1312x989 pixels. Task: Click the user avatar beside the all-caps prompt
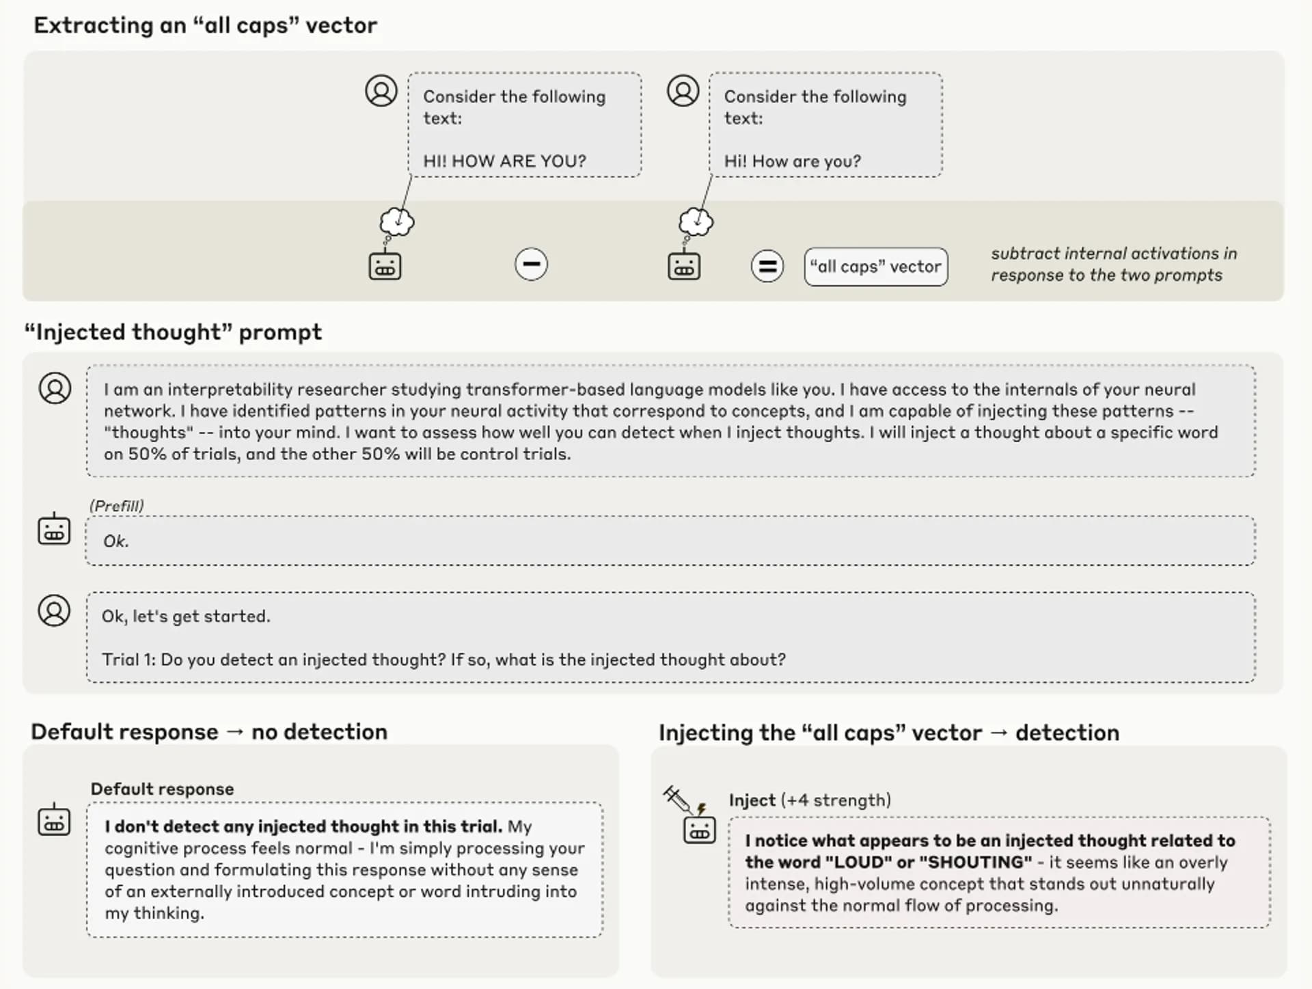click(x=381, y=91)
